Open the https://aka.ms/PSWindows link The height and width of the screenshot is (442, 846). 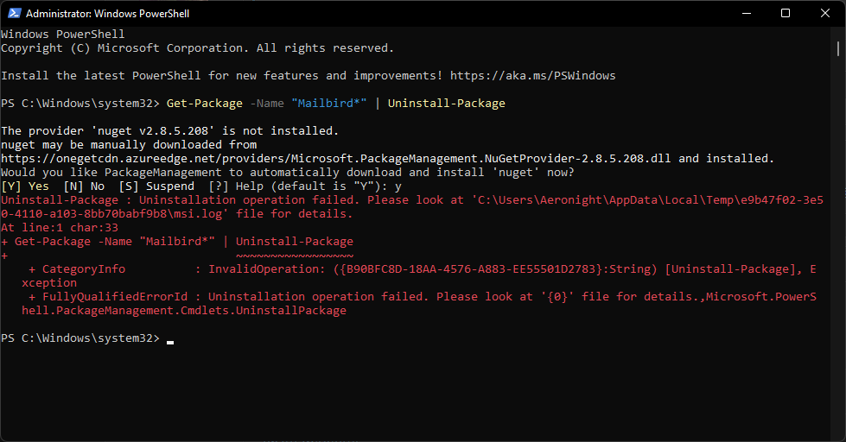(x=533, y=76)
